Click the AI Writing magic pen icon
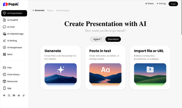The height and width of the screenshot is (108, 182). pyautogui.click(x=5, y=41)
